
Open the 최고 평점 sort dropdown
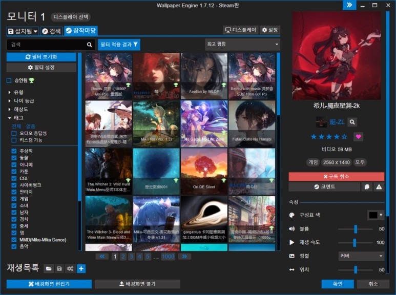click(x=243, y=44)
